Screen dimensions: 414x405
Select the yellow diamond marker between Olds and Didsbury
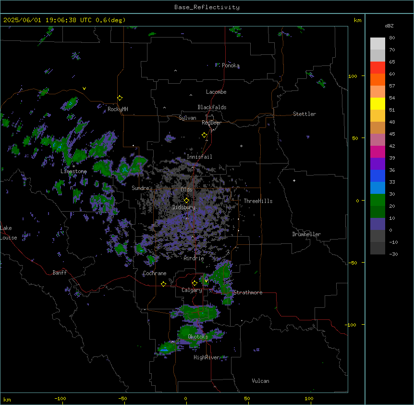(x=187, y=201)
